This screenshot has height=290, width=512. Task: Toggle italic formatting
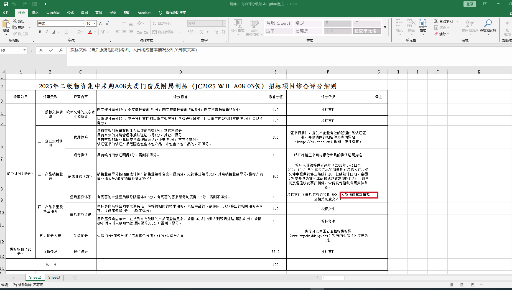coord(47,32)
